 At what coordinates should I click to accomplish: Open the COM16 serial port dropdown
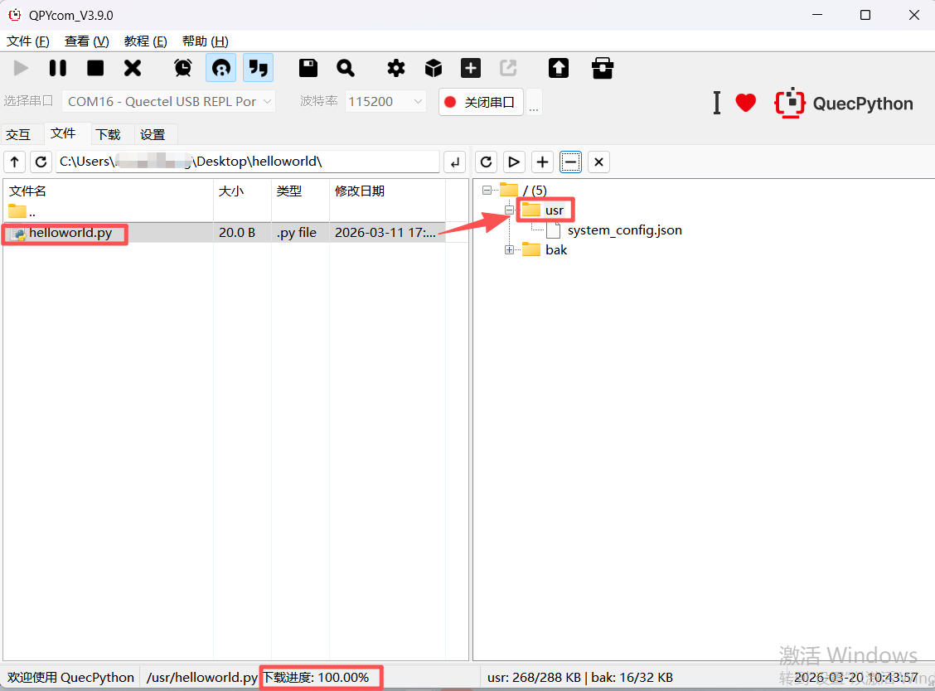(x=169, y=102)
